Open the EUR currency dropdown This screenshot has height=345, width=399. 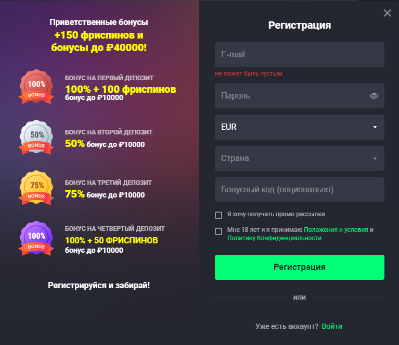click(300, 127)
